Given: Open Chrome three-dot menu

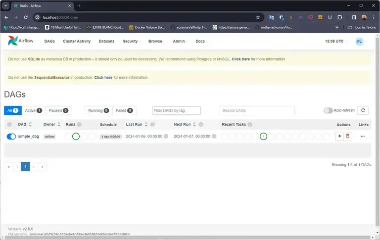Looking at the screenshot, I should 374,17.
